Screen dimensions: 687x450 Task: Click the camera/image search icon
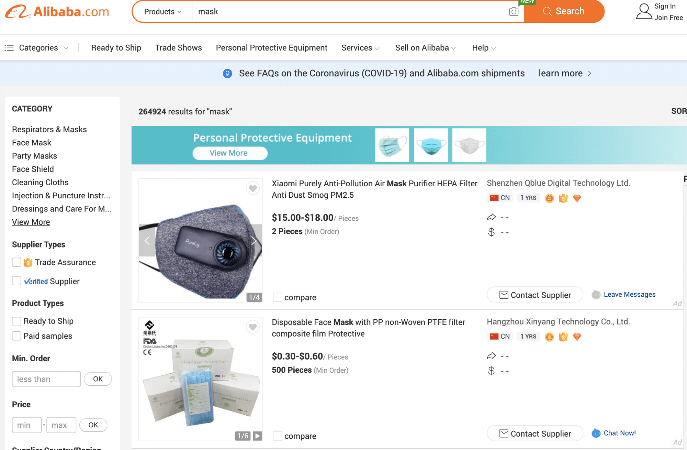[x=514, y=11]
